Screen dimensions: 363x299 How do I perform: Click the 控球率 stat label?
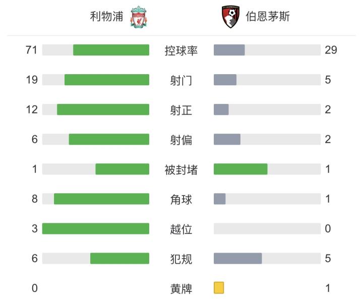pos(181,50)
